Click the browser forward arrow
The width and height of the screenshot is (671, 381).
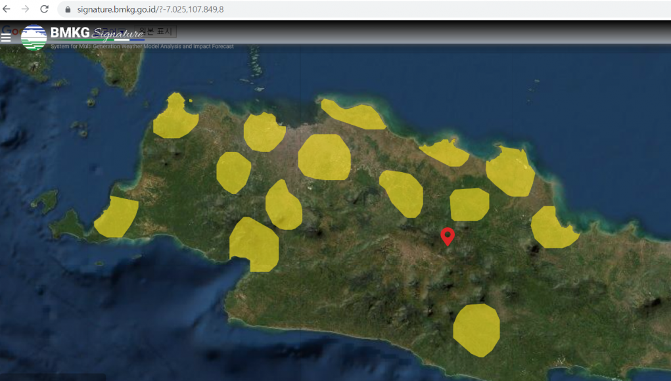26,9
